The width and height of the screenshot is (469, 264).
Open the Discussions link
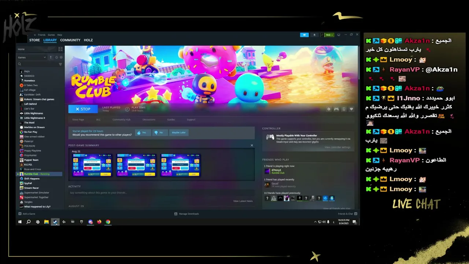click(149, 120)
